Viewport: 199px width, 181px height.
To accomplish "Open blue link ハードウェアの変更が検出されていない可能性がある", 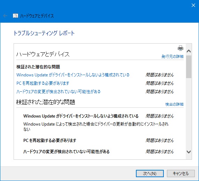I will (59, 91).
